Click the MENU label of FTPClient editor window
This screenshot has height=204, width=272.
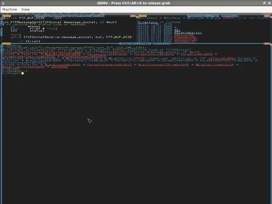click(7, 16)
